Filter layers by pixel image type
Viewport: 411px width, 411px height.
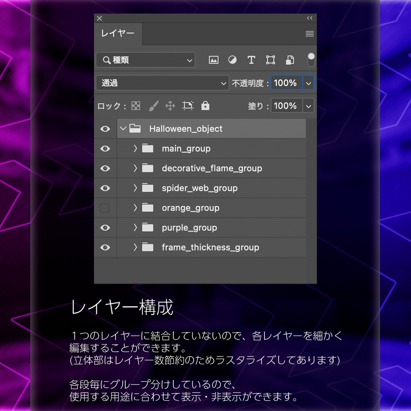click(214, 60)
